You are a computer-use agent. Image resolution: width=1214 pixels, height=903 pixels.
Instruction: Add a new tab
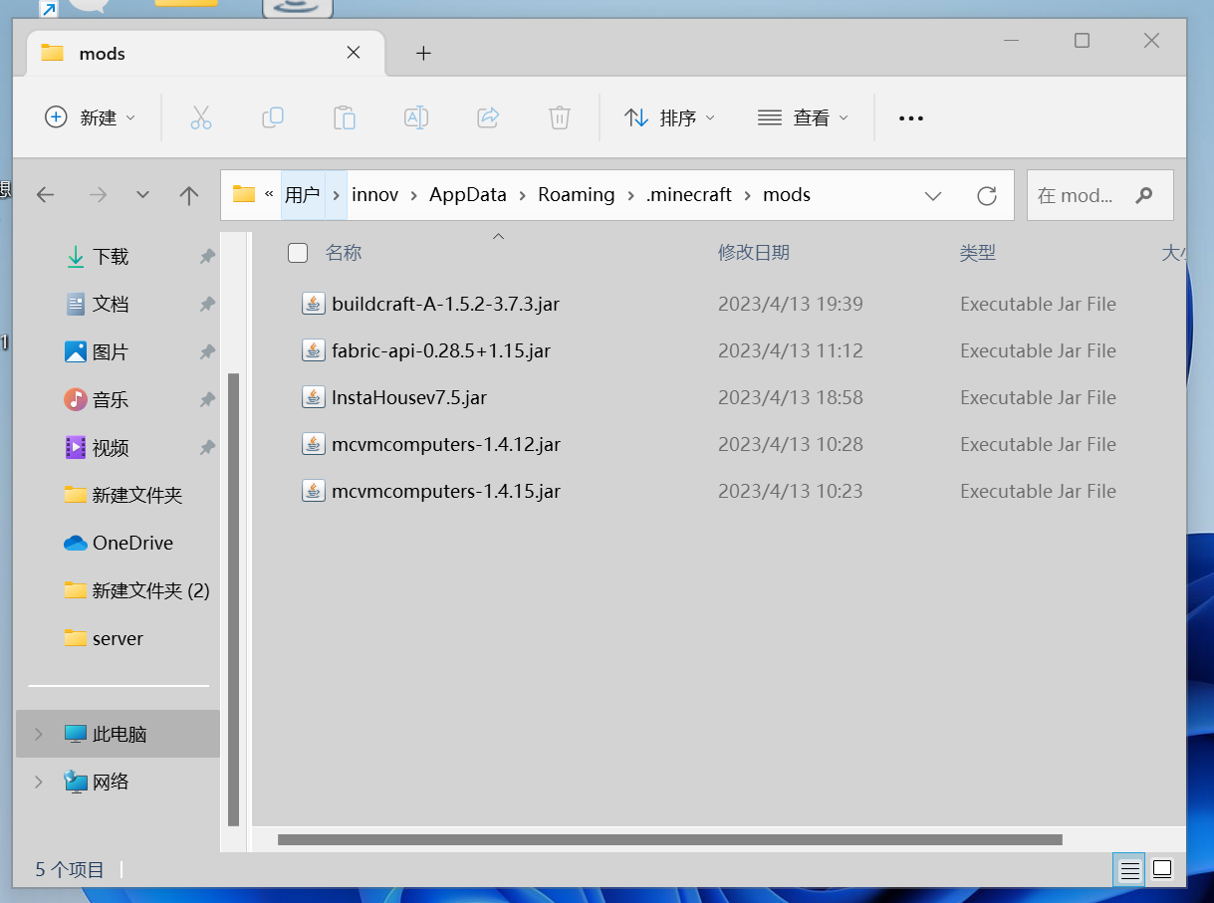click(423, 54)
